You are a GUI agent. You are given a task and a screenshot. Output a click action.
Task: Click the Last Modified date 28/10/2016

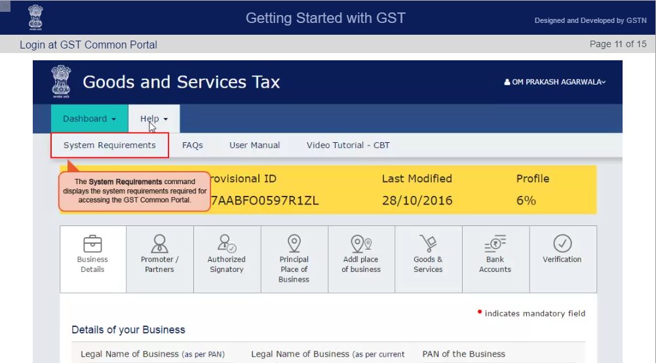(417, 201)
